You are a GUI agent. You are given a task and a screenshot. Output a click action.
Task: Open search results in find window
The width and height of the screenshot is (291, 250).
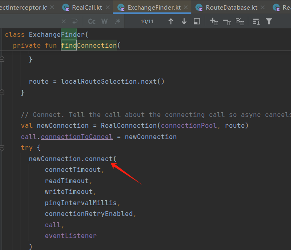click(x=197, y=21)
